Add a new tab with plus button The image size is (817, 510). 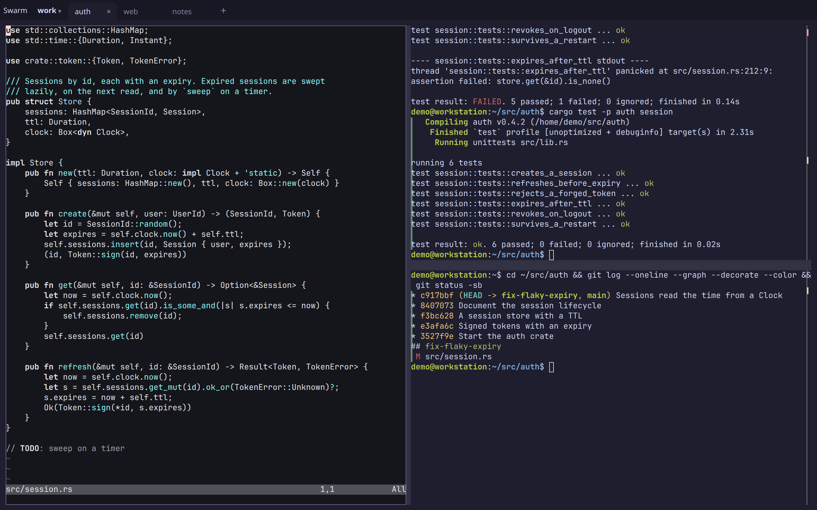[x=223, y=11]
